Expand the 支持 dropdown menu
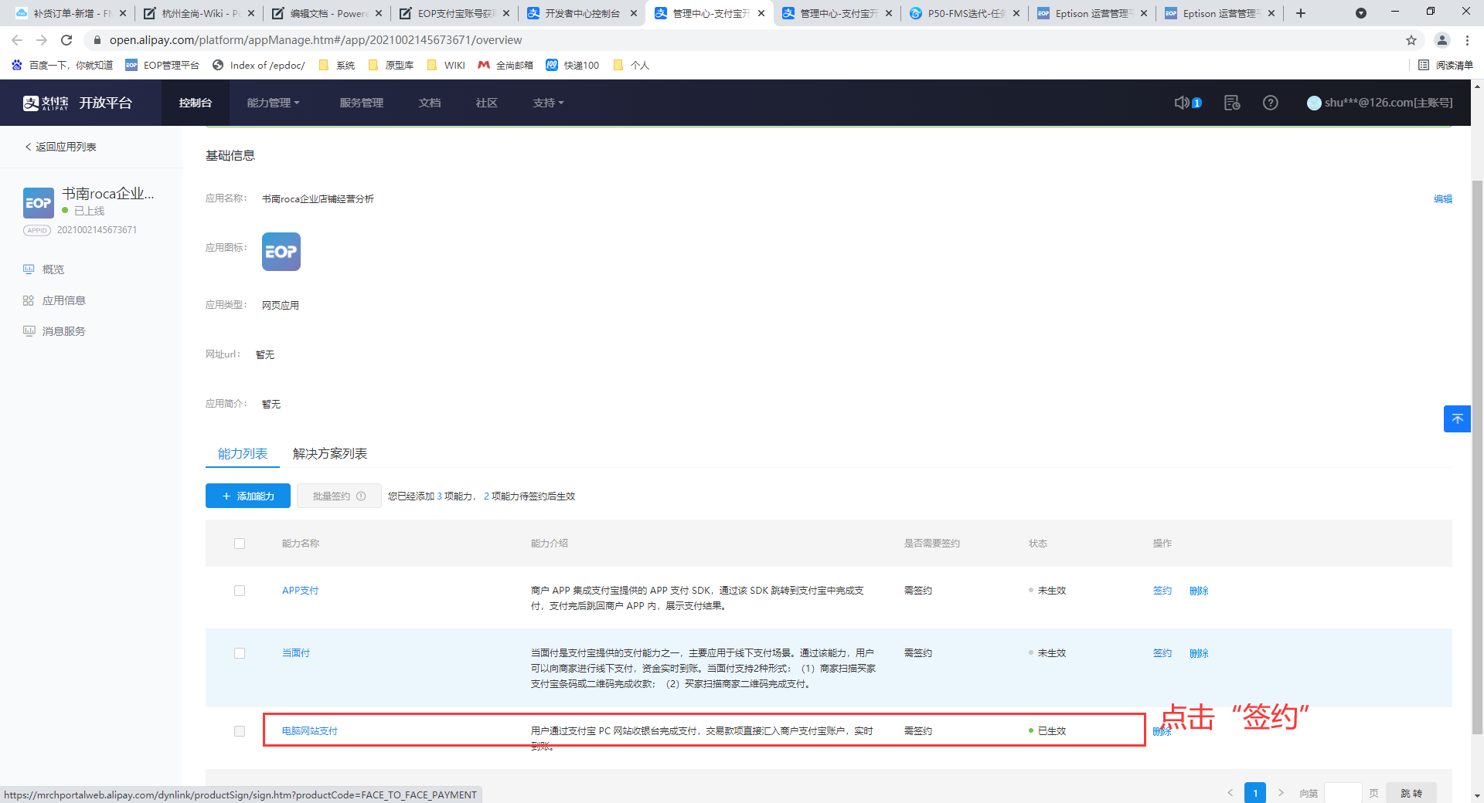 (548, 103)
